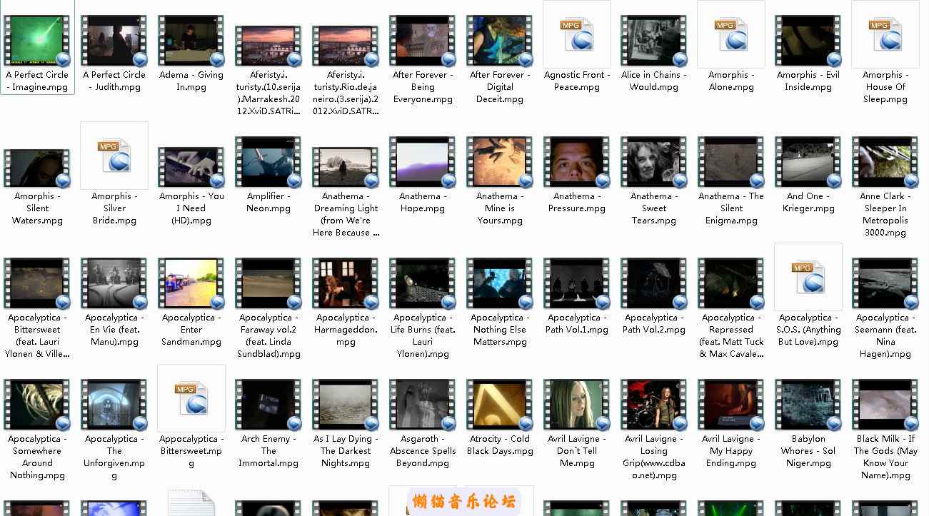Click the filename text "Anathema - Hope.mpg"
The image size is (929, 516).
(423, 202)
